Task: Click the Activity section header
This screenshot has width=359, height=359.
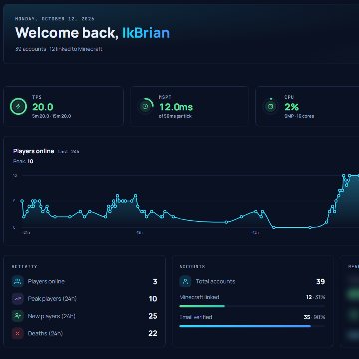Action: [x=24, y=266]
